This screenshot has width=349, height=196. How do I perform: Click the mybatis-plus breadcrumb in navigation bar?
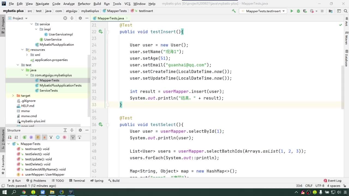click(x=13, y=11)
